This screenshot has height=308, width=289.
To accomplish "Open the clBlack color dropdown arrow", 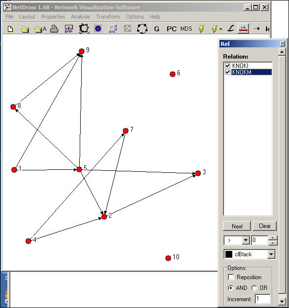I will 271,254.
